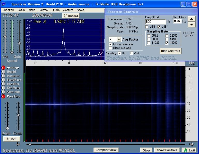The image size is (199, 154).
Task: Click the 'FFT Size : 131072' label
Action: (x=189, y=34)
